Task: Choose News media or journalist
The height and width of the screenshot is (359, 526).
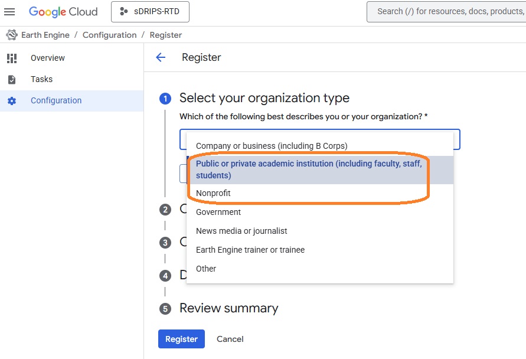Action: click(320, 231)
